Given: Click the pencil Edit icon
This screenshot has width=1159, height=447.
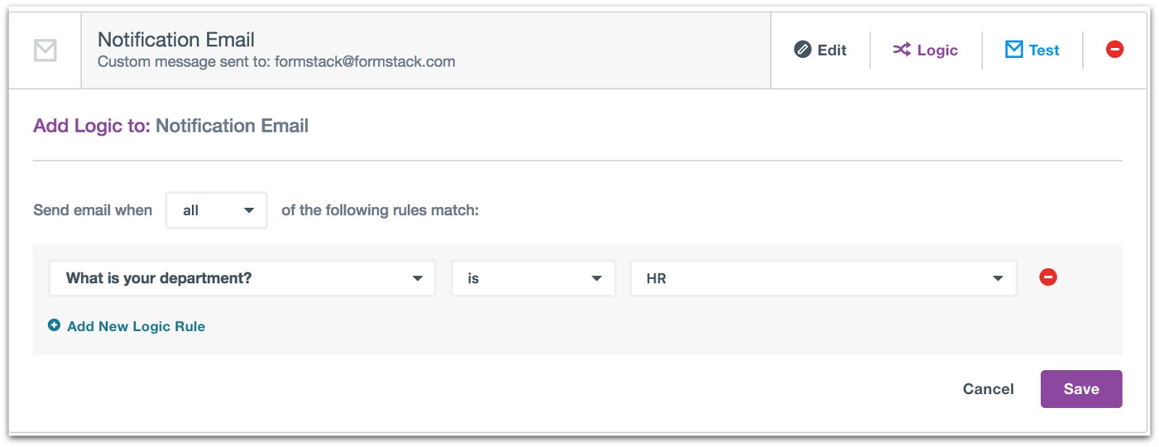Looking at the screenshot, I should click(802, 49).
